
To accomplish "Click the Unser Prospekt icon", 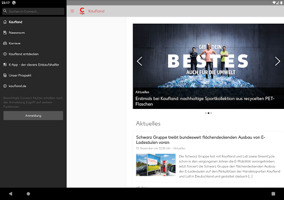I will point(5,76).
